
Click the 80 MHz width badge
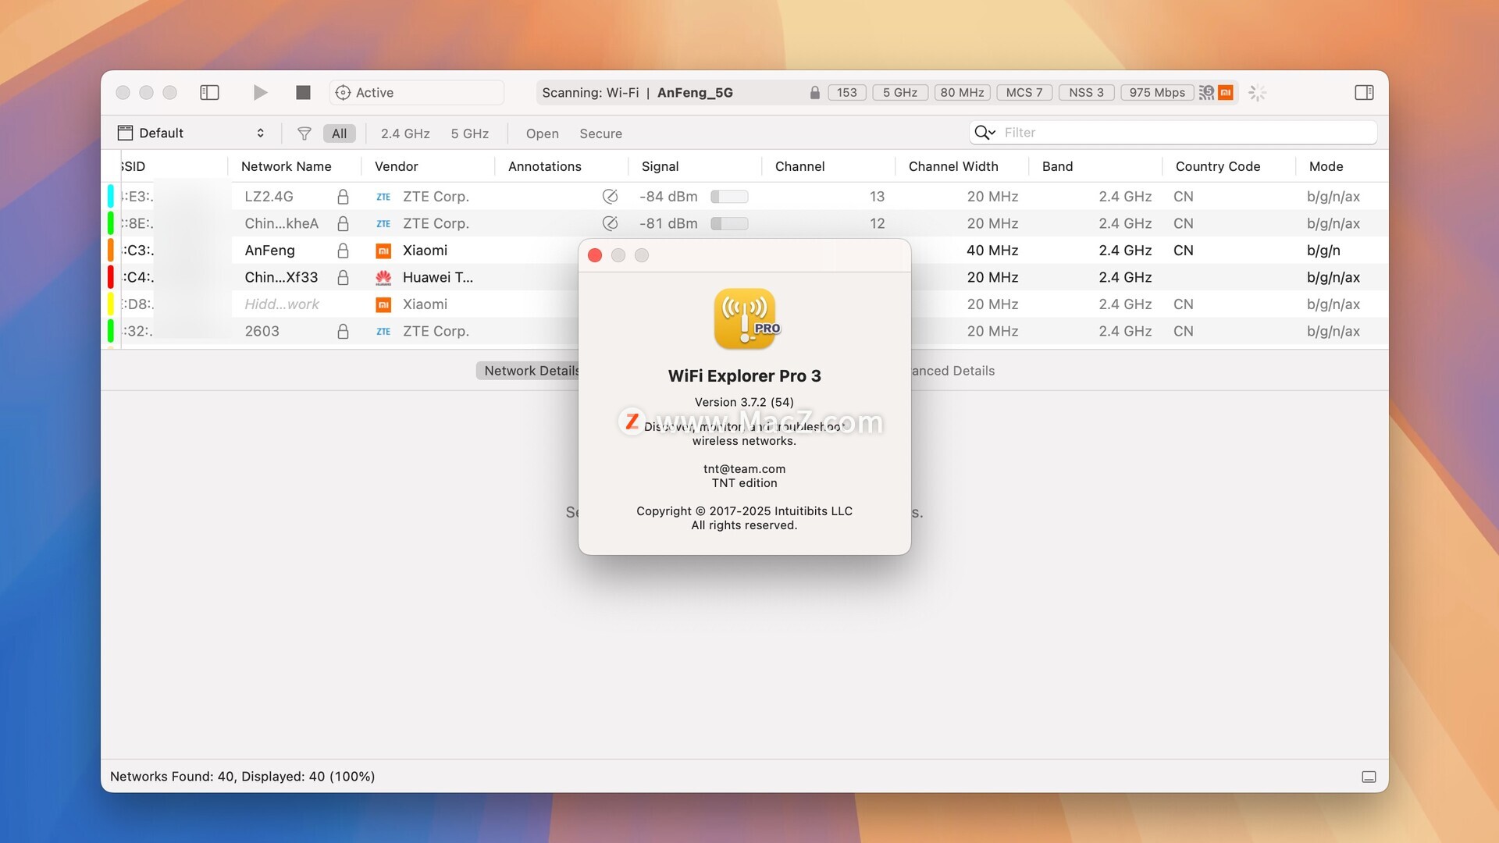[962, 92]
